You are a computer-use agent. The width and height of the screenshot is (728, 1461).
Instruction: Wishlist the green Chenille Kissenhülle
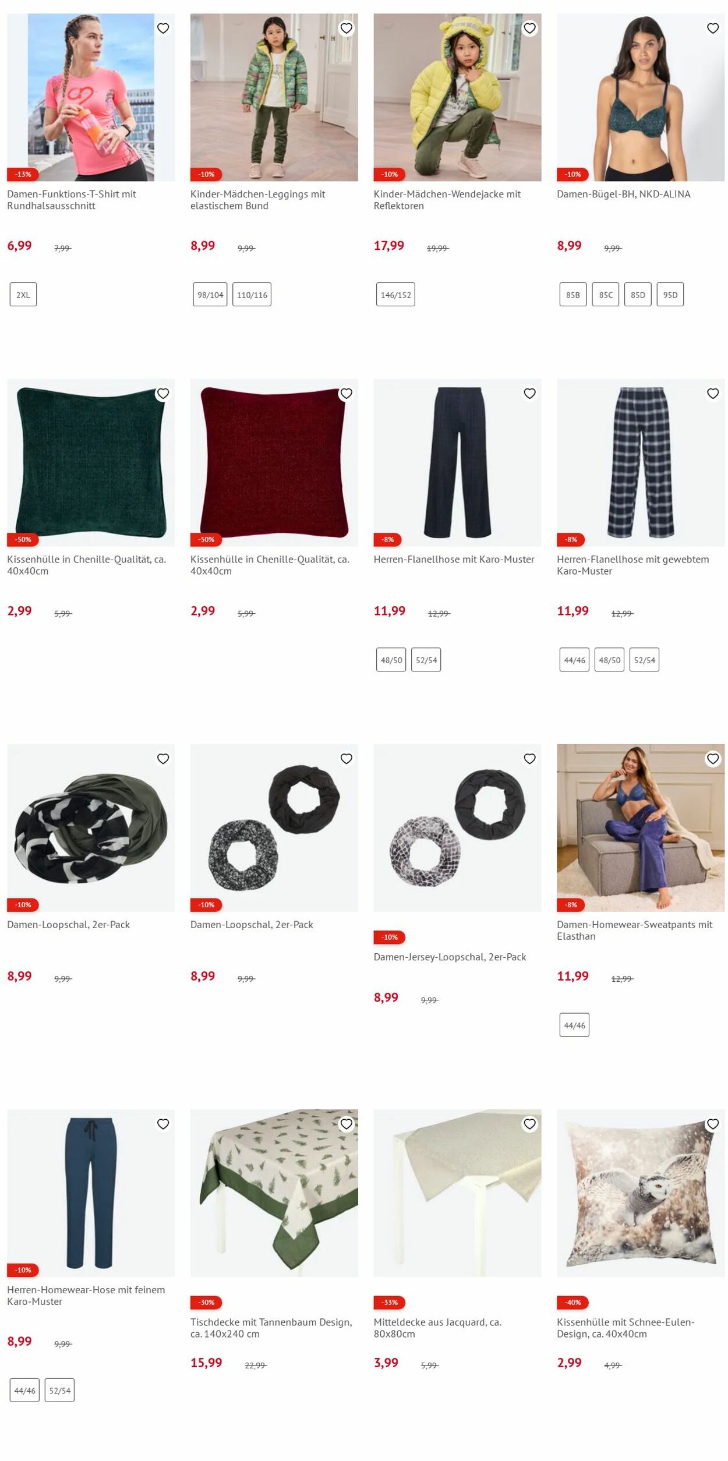click(163, 394)
